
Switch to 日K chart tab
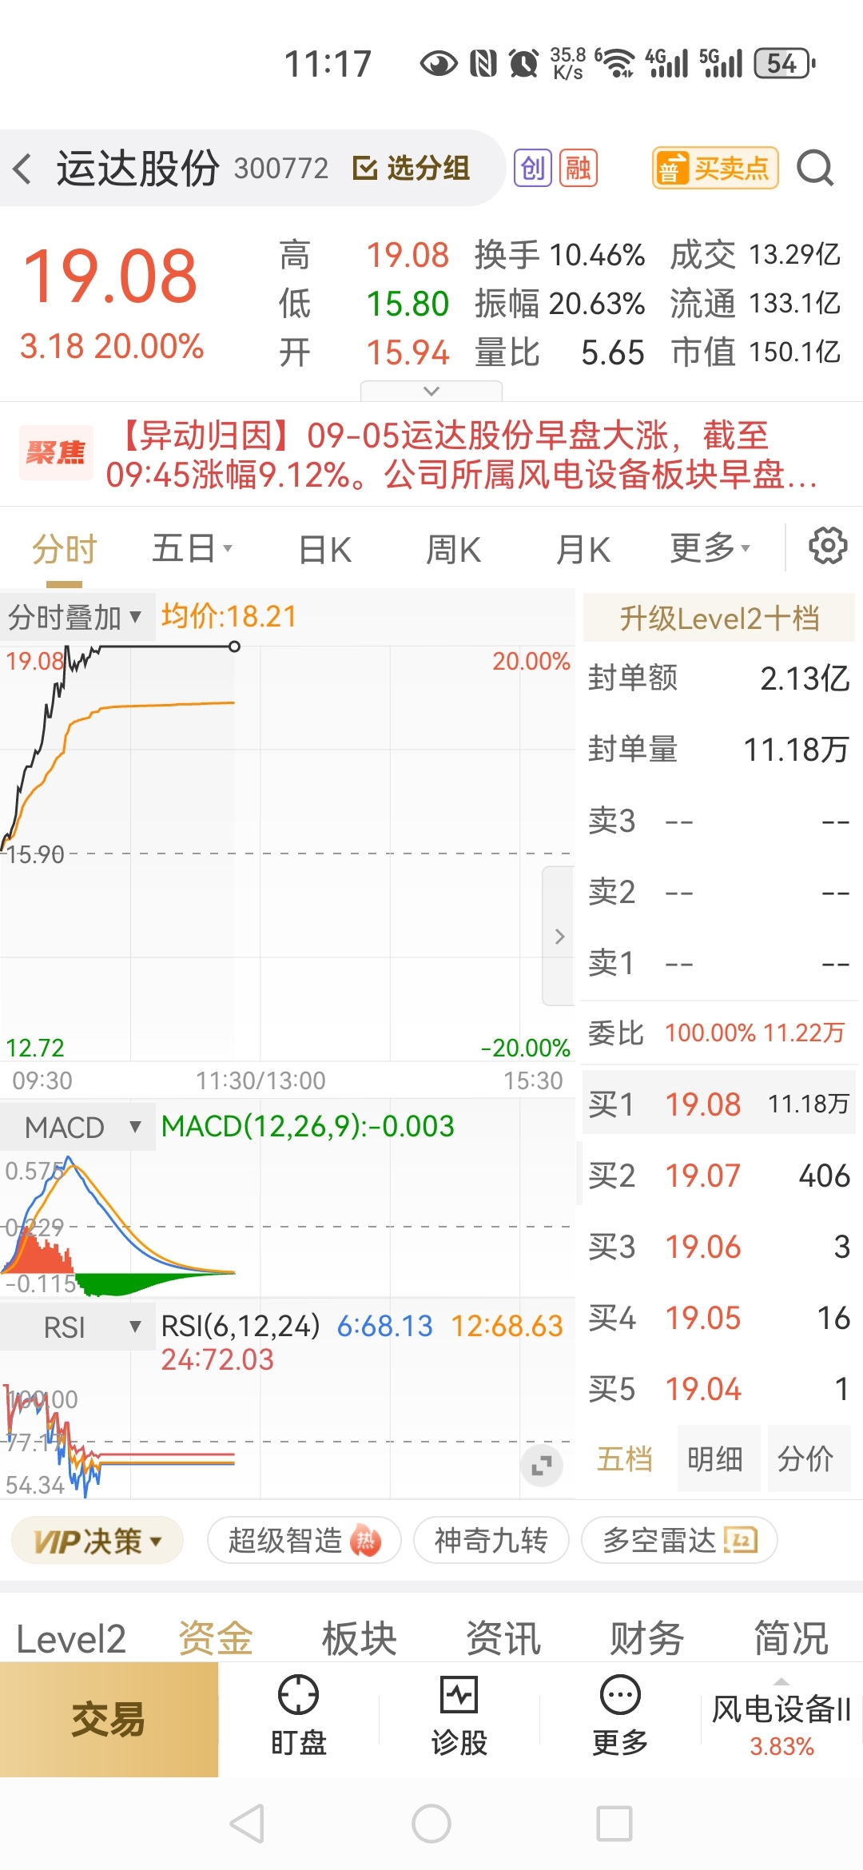[x=324, y=550]
